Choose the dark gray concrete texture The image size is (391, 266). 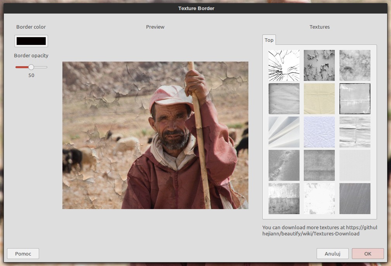[319, 165]
